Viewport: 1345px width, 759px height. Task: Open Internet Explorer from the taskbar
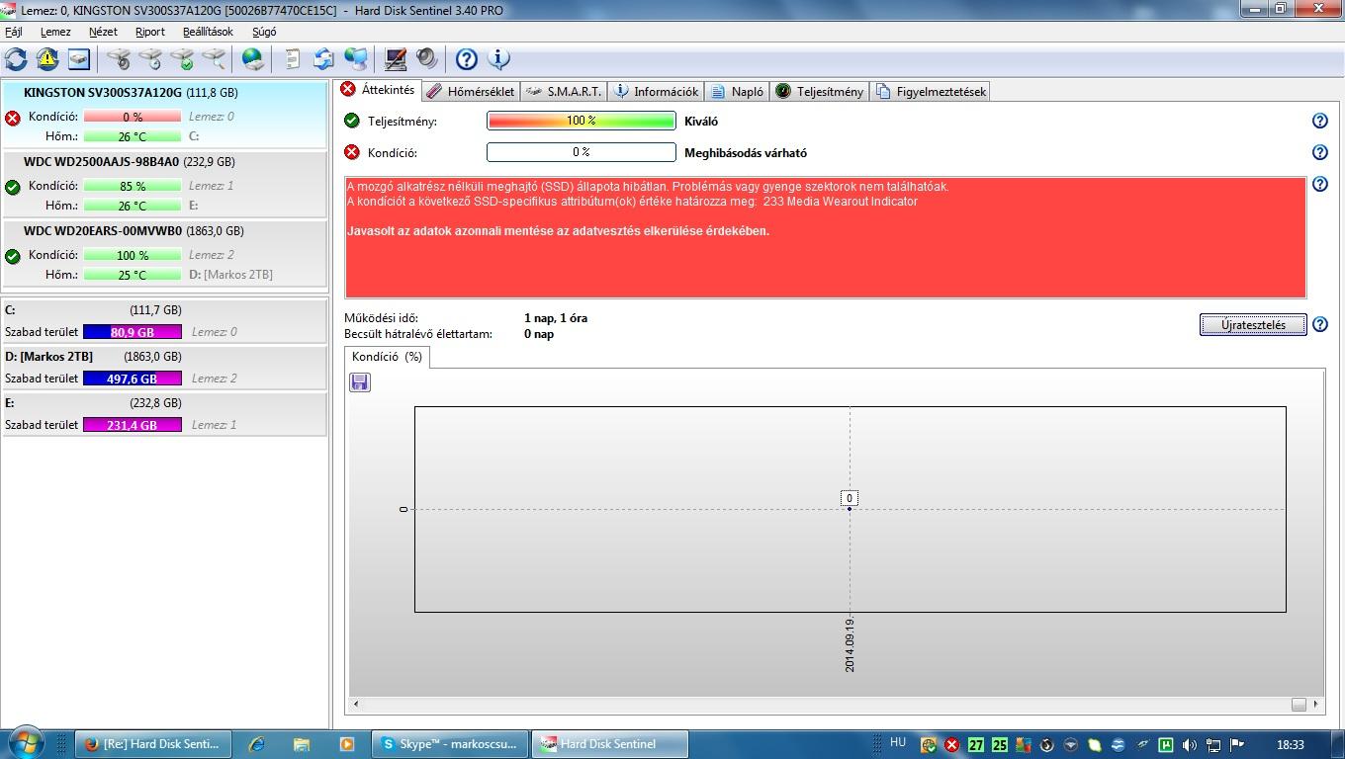click(x=256, y=744)
